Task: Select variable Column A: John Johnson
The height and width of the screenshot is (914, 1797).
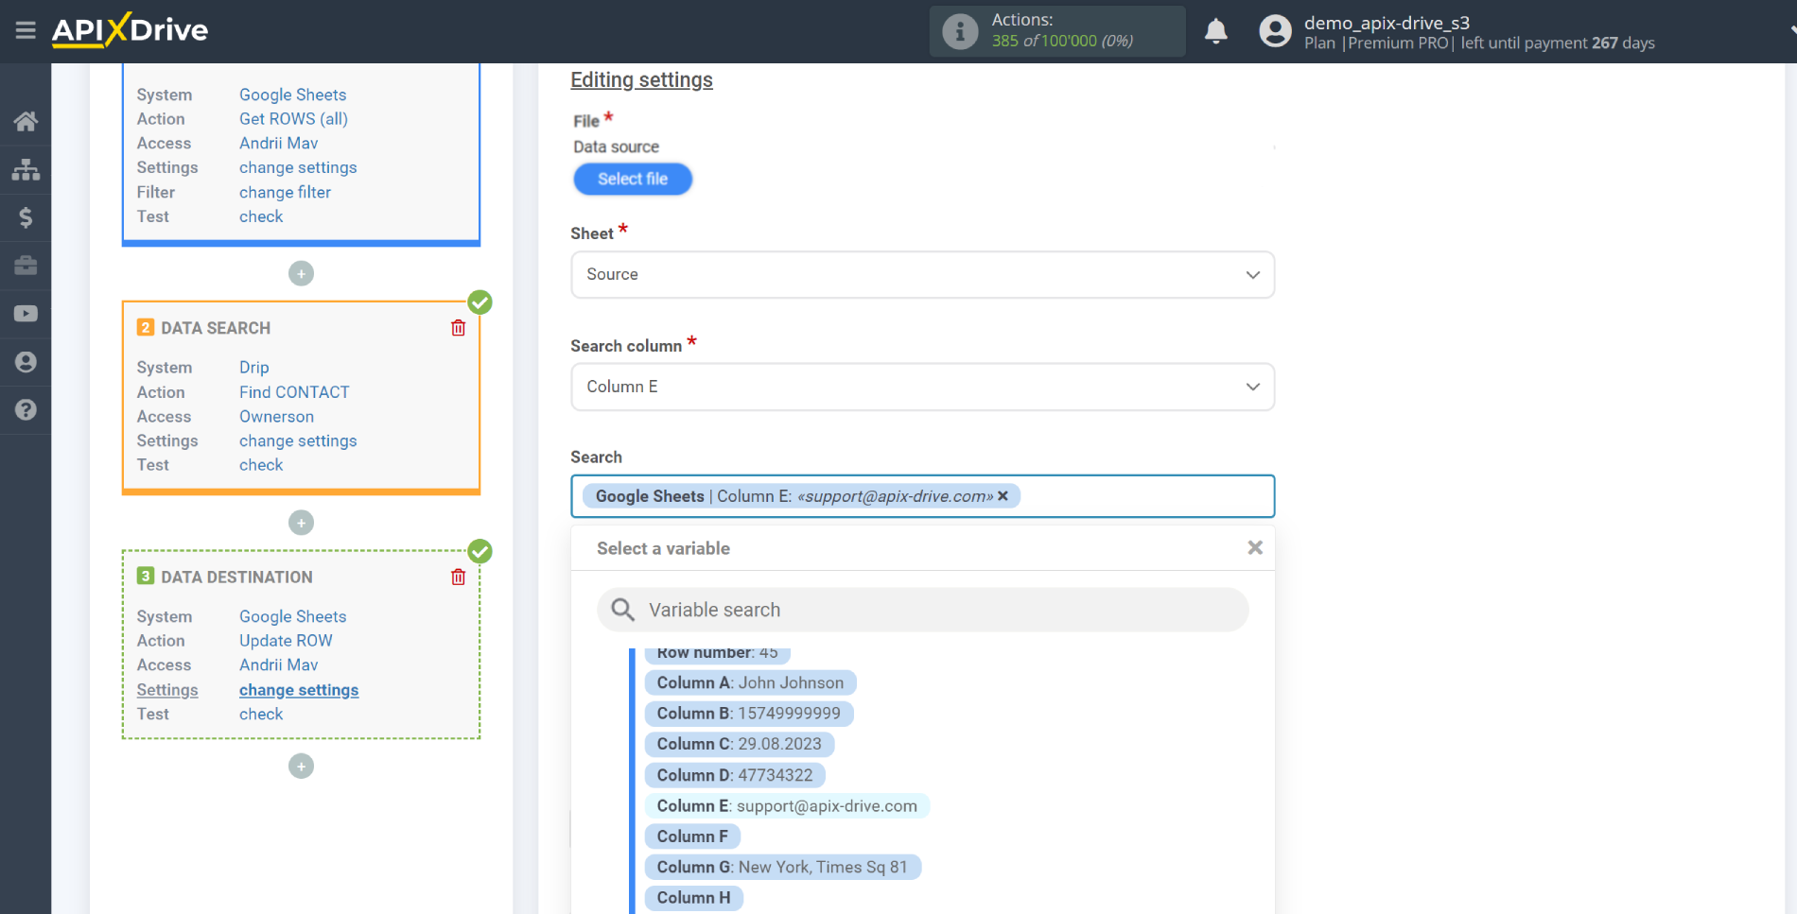Action: (750, 682)
